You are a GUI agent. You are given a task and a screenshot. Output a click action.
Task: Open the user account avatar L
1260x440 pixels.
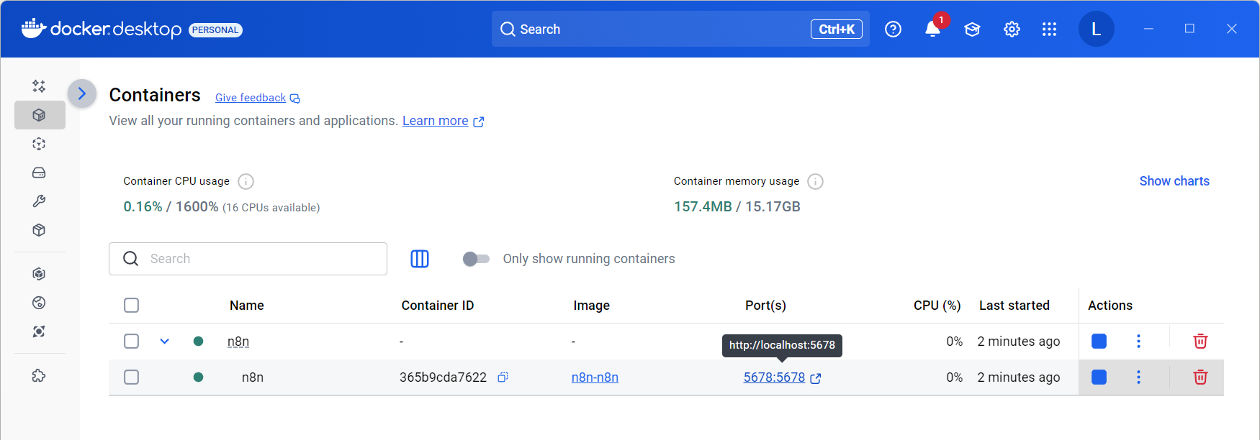coord(1096,29)
